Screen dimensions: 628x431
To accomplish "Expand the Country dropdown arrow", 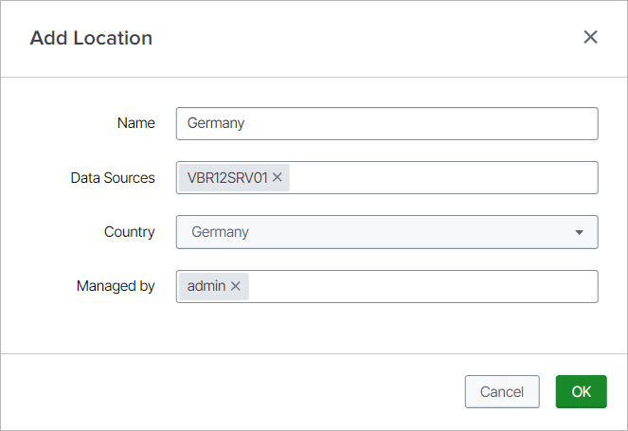I will pos(579,232).
